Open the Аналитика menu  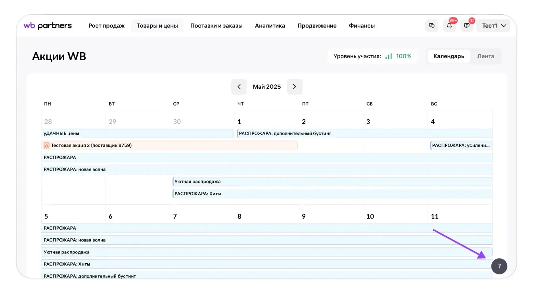click(x=270, y=26)
